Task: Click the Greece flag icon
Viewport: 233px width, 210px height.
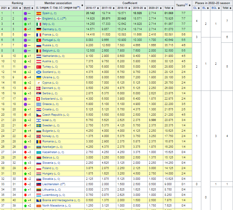Action: point(39,104)
